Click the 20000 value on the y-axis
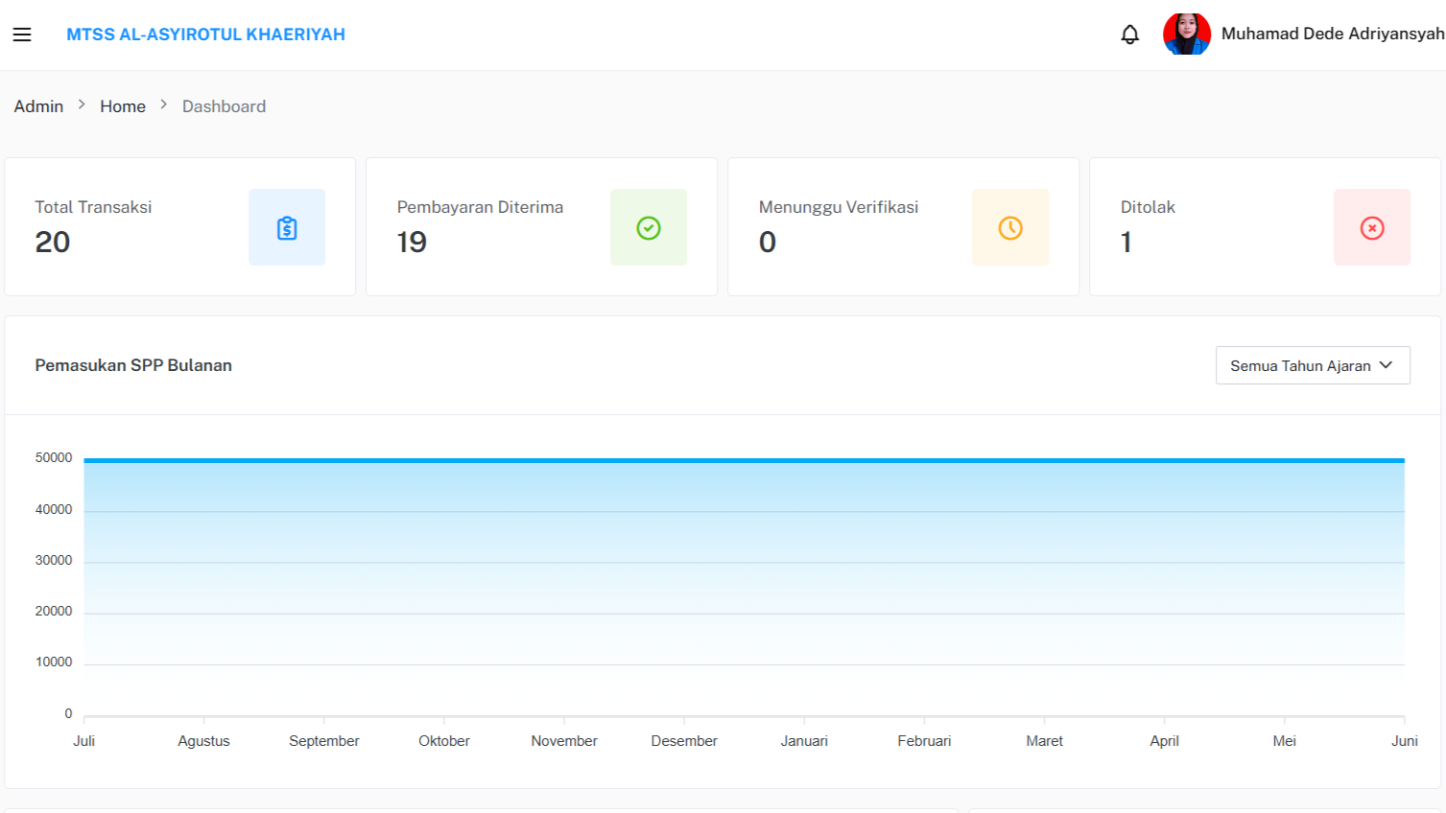 coord(54,612)
